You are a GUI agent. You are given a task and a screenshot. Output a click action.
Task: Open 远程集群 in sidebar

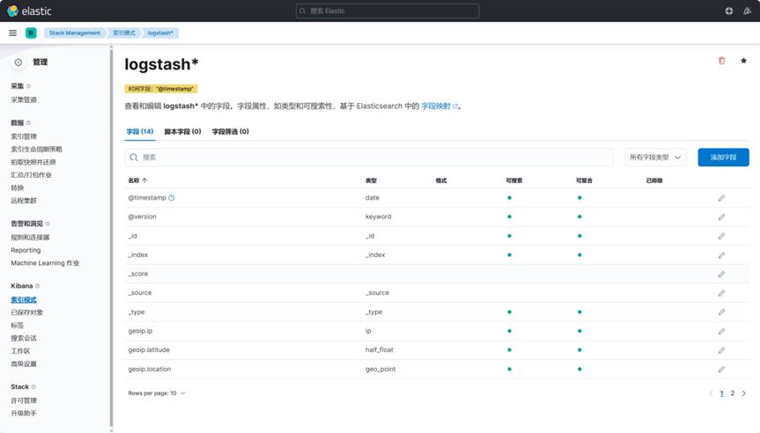(24, 201)
